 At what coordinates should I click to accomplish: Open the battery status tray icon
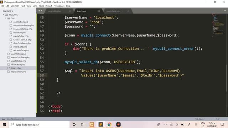point(183,124)
